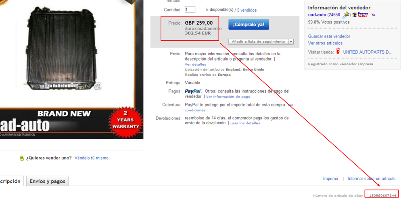Click the Cantidad quantity input field

[190, 10]
